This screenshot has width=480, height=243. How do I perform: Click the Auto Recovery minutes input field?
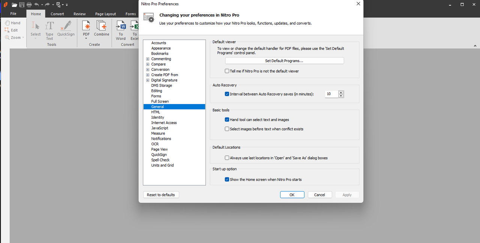331,94
